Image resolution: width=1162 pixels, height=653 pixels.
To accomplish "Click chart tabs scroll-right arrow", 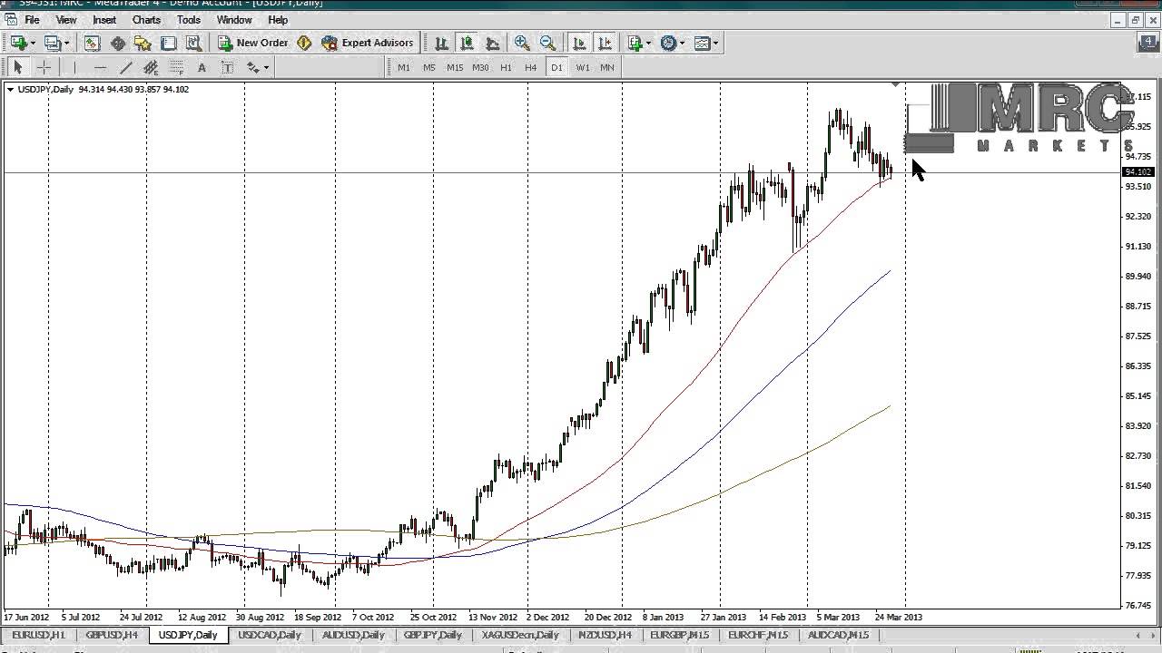I will pyautogui.click(x=1151, y=635).
